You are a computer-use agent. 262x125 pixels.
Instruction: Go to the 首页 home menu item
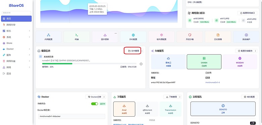[16, 19]
